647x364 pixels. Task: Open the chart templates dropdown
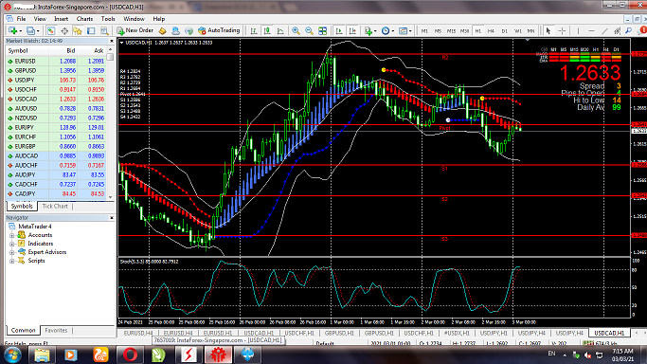click(x=405, y=31)
